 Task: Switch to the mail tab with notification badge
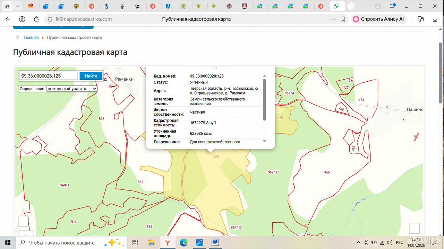pos(30,6)
